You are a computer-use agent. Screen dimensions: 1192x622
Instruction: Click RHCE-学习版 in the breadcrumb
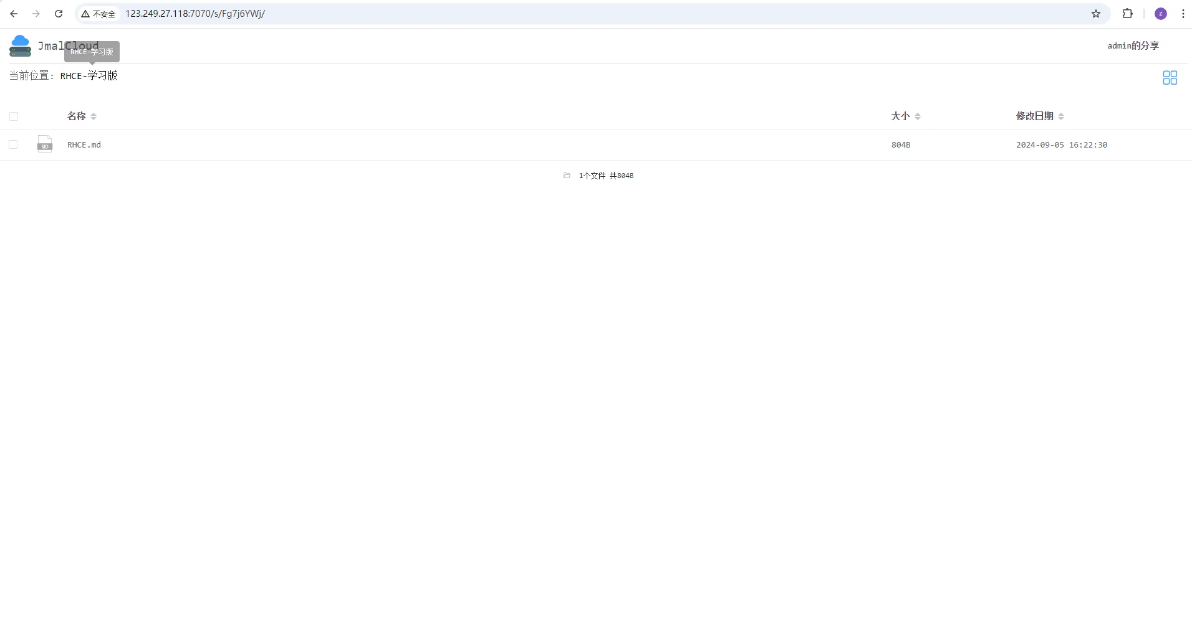point(89,75)
